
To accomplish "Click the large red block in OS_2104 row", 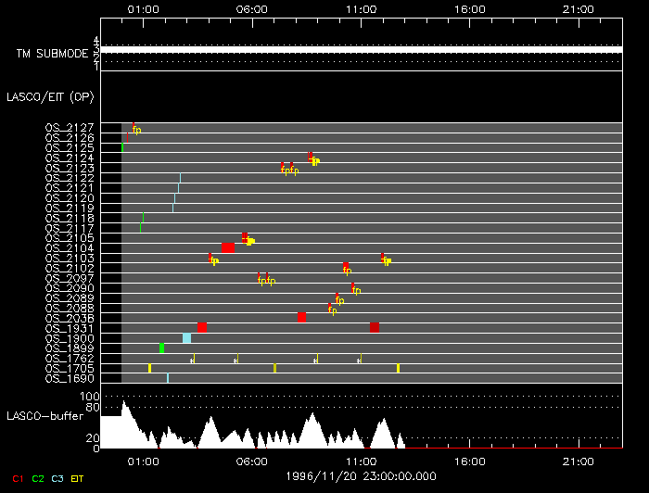I will 228,247.
